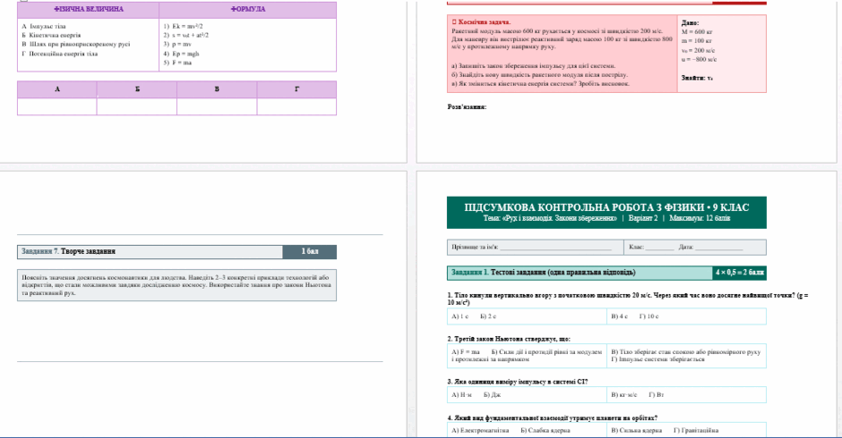The width and height of the screenshot is (842, 438).
Task: Click the empty answer cell under column А
Action: pyautogui.click(x=57, y=106)
